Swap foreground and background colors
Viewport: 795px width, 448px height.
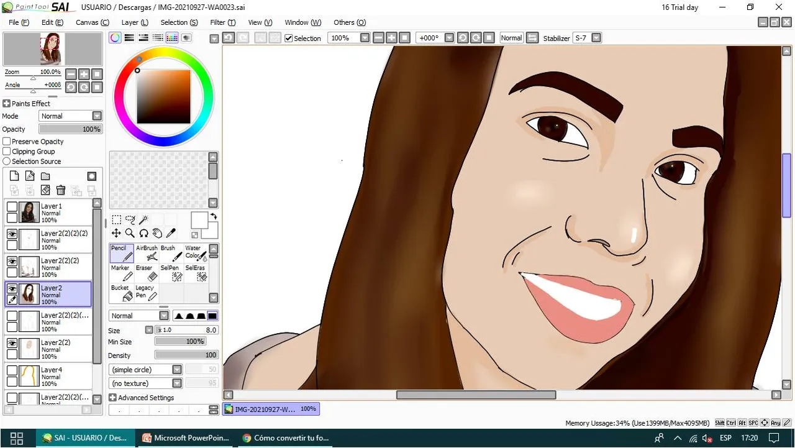coord(214,216)
